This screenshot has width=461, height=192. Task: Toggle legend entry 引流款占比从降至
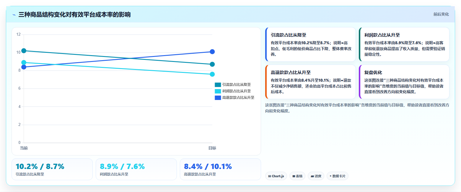click(233, 85)
